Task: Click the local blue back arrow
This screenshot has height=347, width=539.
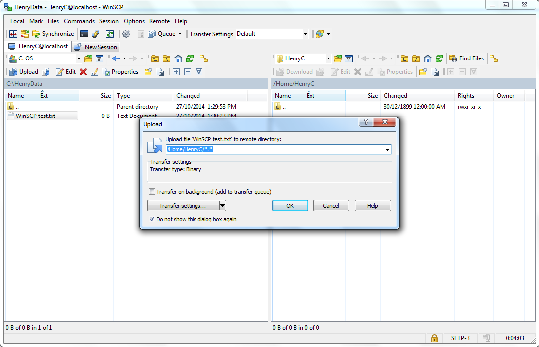Action: tap(116, 59)
